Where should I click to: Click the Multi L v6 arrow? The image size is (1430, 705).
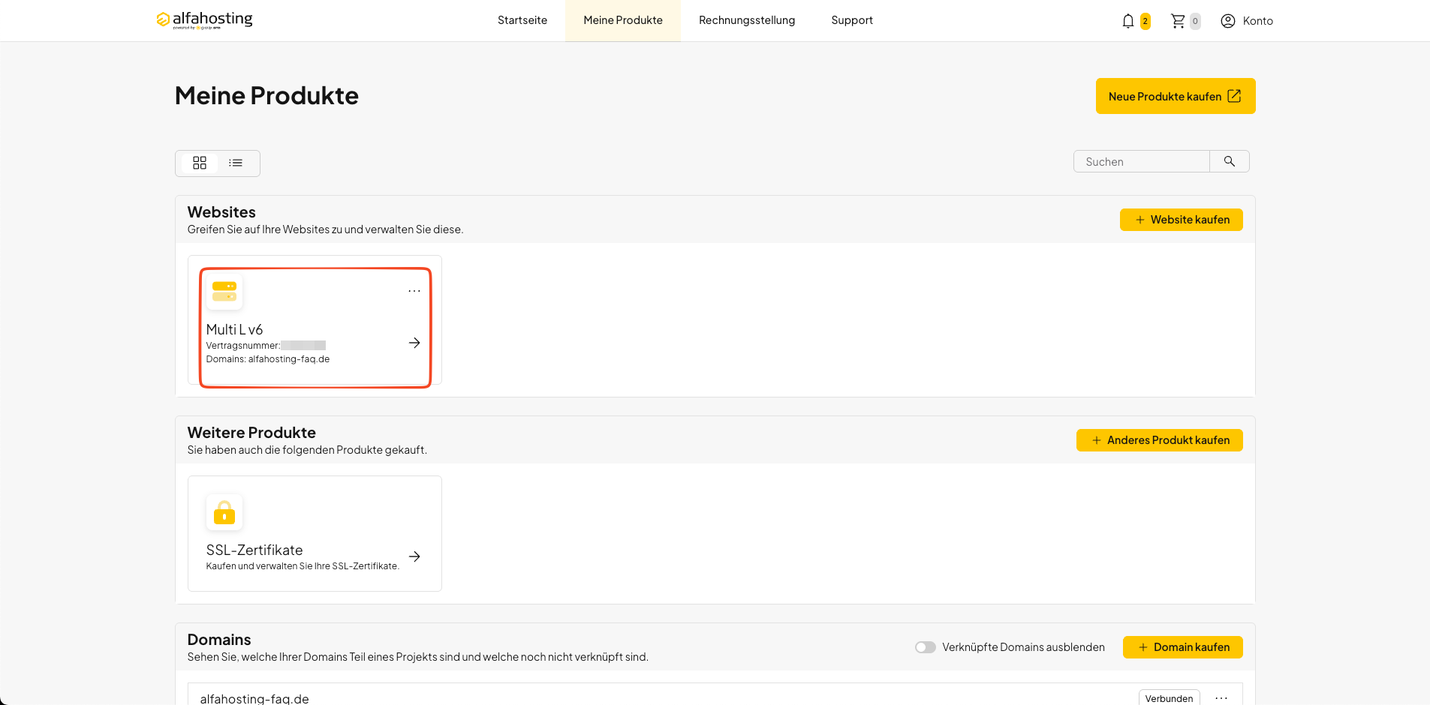point(414,343)
